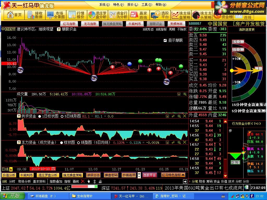Open 混庄罗盘分析 compass analysis icon
The width and height of the screenshot is (267, 200).
[x=98, y=15]
